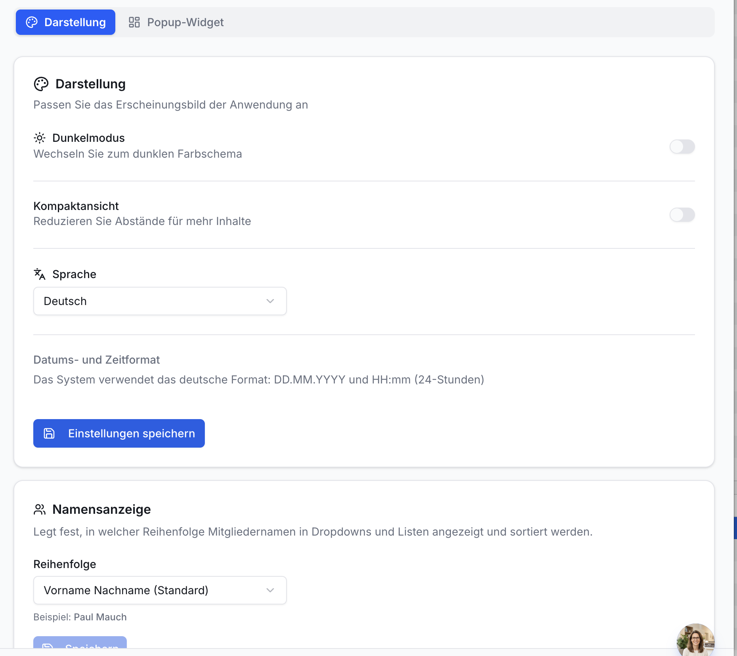Open the Popup-Widget tab
737x656 pixels.
click(x=176, y=22)
